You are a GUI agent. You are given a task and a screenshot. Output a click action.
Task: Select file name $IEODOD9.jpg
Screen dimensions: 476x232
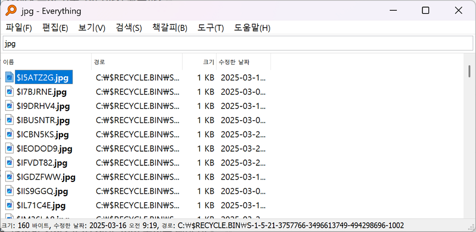[44, 149]
